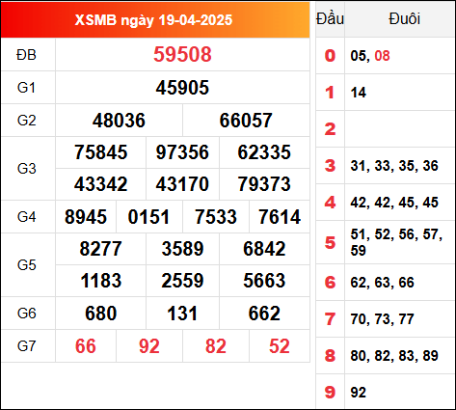456x410 pixels.
Task: Click head digit 4 in Đầu column
Action: (x=330, y=203)
